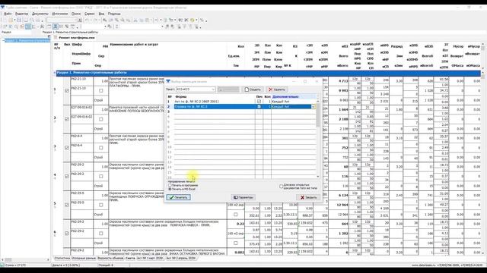Viewport: 487px width, 273px height.
Task: Toggle print checkbox for Справка по ф. КС-3
Action: coord(259,106)
